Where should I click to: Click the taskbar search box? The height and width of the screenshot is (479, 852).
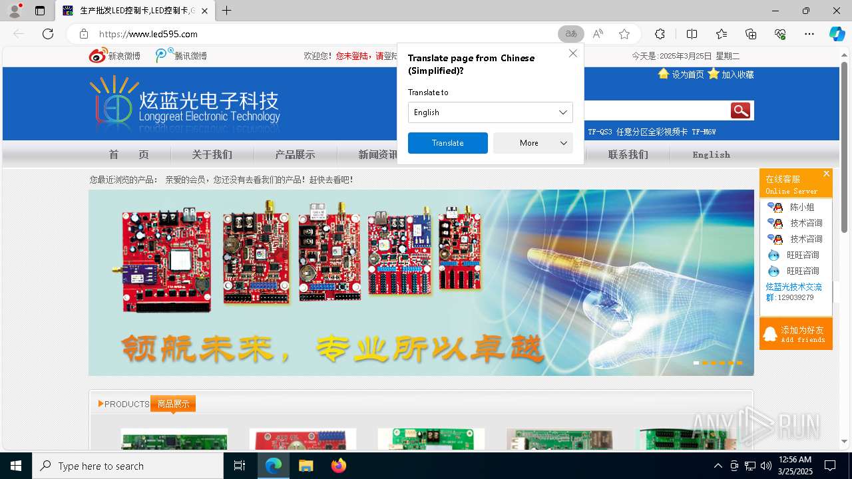pos(128,466)
